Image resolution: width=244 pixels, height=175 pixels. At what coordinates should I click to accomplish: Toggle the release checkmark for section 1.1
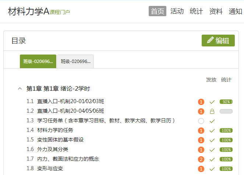(x=212, y=102)
